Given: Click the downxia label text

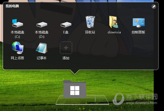Looking at the screenshot, I should tap(114, 32).
